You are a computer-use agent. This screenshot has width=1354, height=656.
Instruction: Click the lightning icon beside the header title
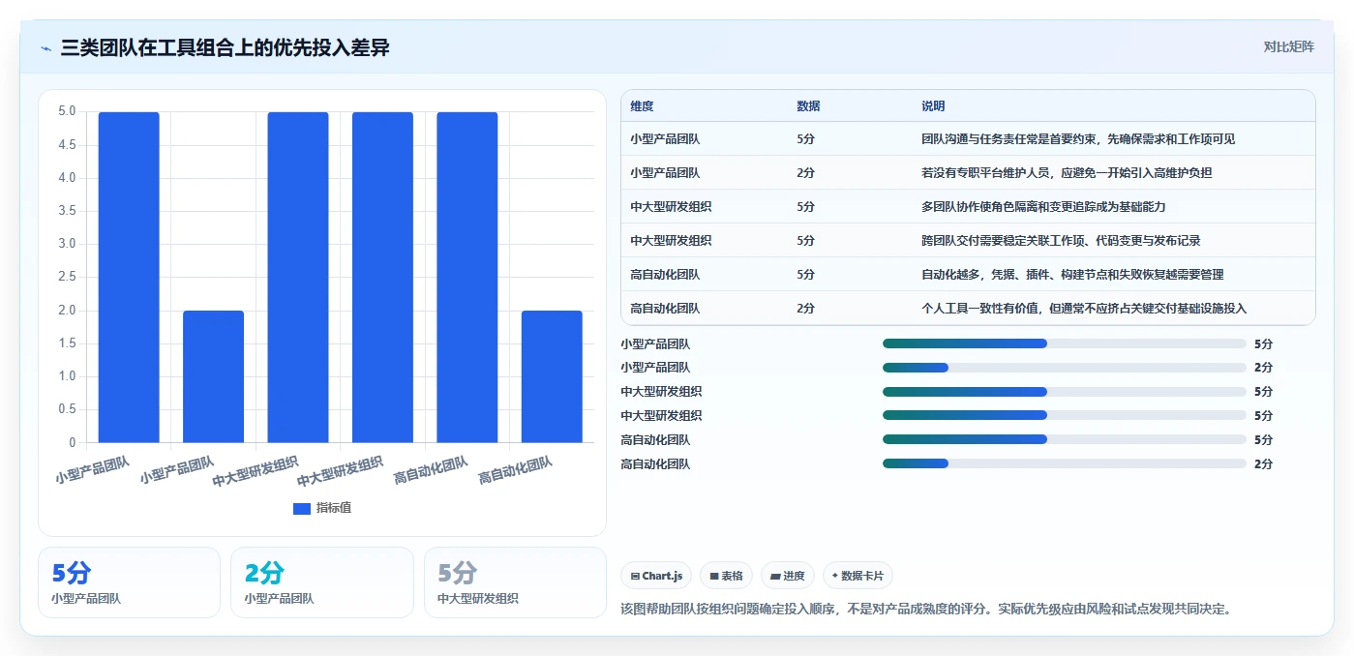(46, 47)
